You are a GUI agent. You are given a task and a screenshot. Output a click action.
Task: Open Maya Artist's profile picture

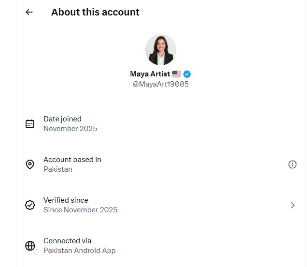coord(160,50)
